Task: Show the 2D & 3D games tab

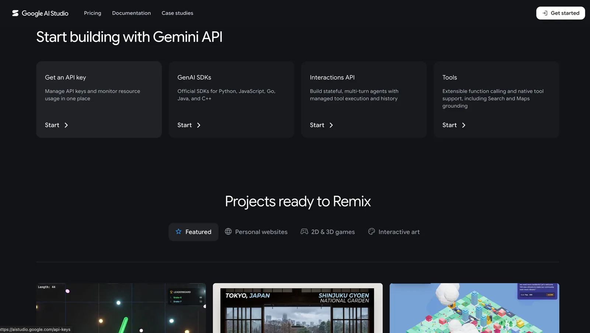Action: [328, 232]
